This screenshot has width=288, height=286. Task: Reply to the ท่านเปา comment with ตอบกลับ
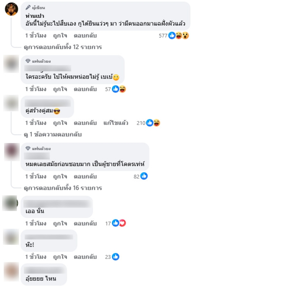pyautogui.click(x=85, y=36)
